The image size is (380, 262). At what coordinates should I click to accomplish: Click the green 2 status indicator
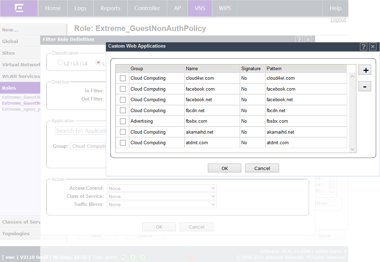pyautogui.click(x=143, y=257)
